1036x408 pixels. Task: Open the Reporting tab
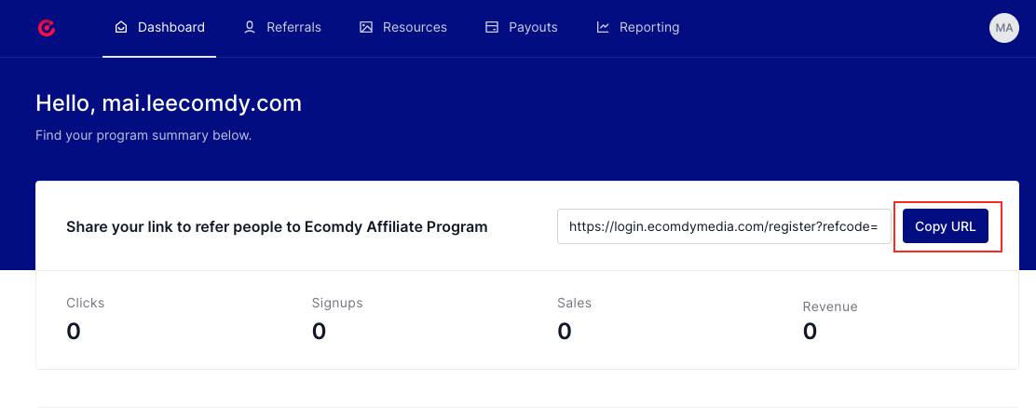[637, 28]
